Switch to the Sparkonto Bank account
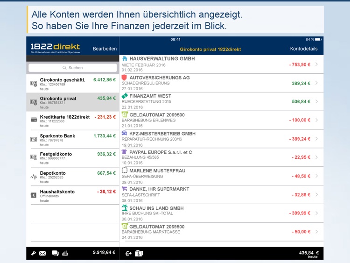The image size is (350, 263). [x=72, y=139]
